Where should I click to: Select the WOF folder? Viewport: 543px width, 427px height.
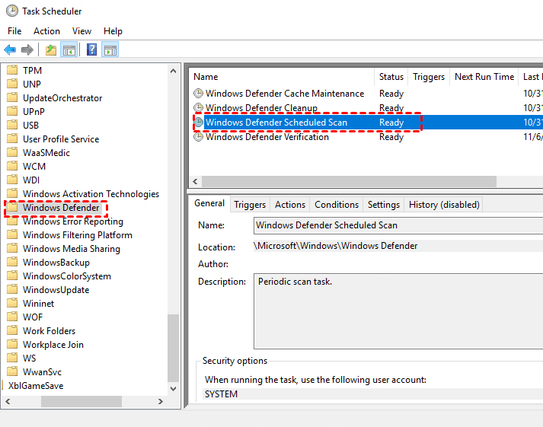[x=33, y=317]
